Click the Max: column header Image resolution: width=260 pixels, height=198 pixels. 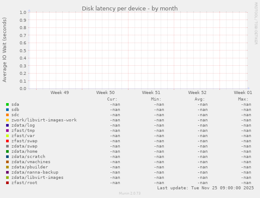[243, 99]
